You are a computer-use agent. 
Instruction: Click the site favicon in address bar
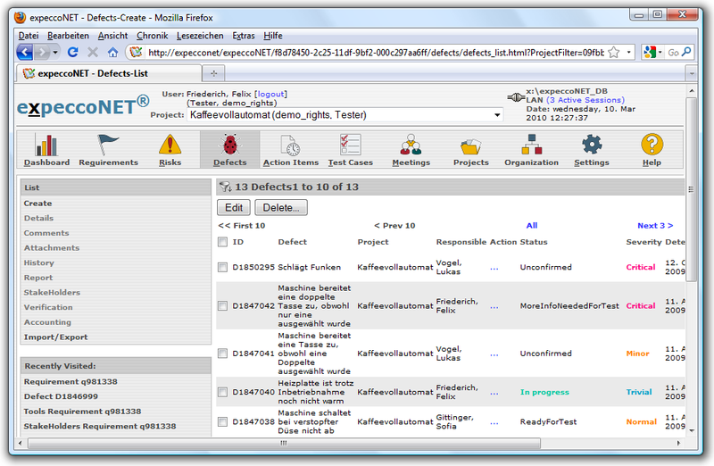(136, 53)
